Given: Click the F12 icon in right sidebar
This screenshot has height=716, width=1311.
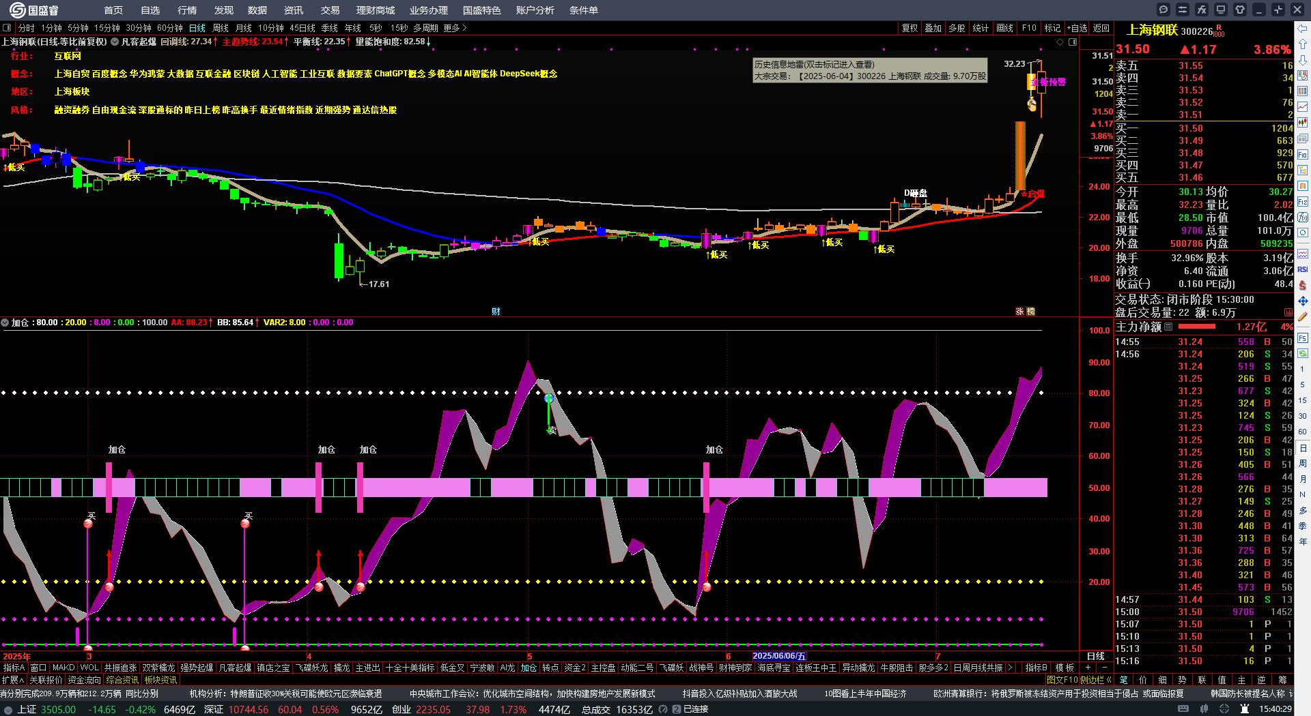Looking at the screenshot, I should click(x=1303, y=202).
